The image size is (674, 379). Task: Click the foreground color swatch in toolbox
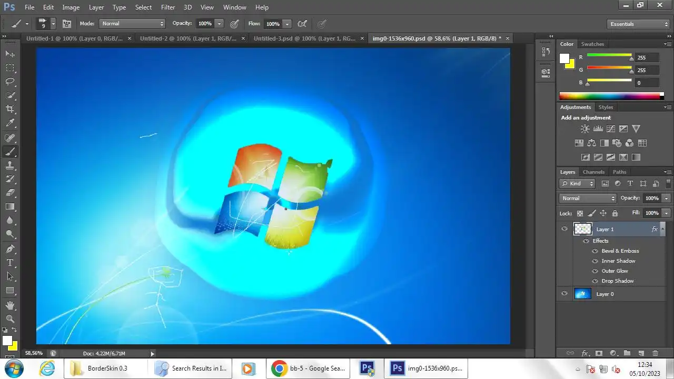pyautogui.click(x=7, y=341)
